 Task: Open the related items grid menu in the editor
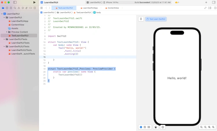click(x=41, y=8)
